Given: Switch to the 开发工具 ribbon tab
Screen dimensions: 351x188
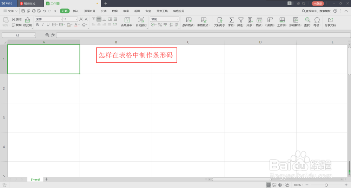Looking at the screenshot, I should coord(162,11).
